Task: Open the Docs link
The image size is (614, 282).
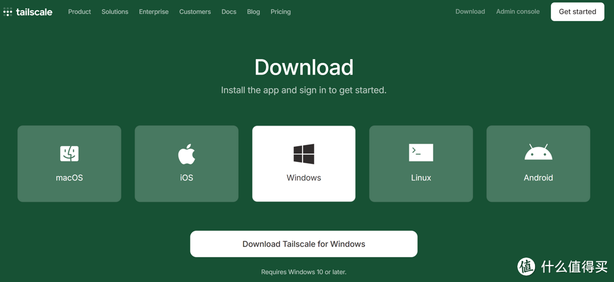Action: [229, 12]
